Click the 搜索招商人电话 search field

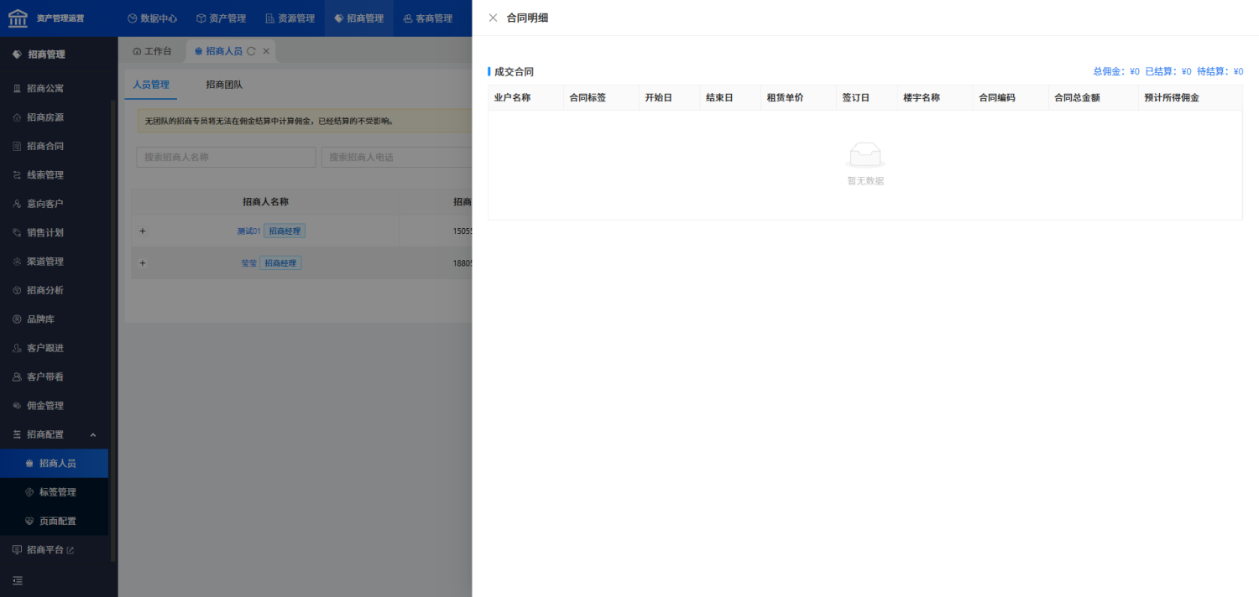click(397, 157)
